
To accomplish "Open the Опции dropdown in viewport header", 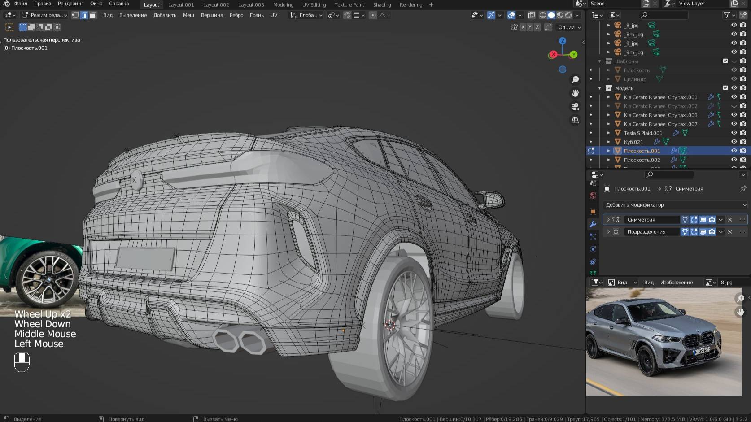I will (568, 27).
